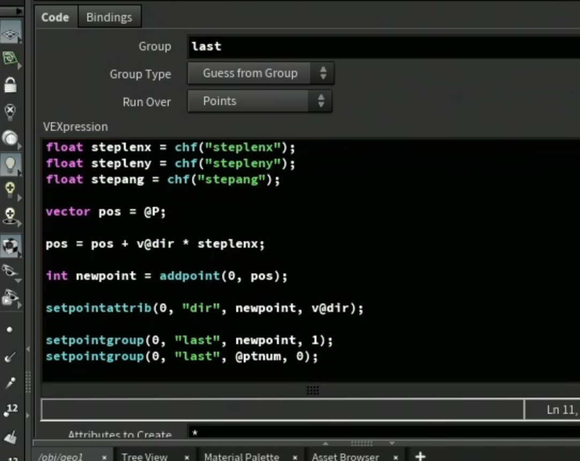Toggle the point numbers 12 icon
Image resolution: width=580 pixels, height=461 pixels.
[x=11, y=410]
